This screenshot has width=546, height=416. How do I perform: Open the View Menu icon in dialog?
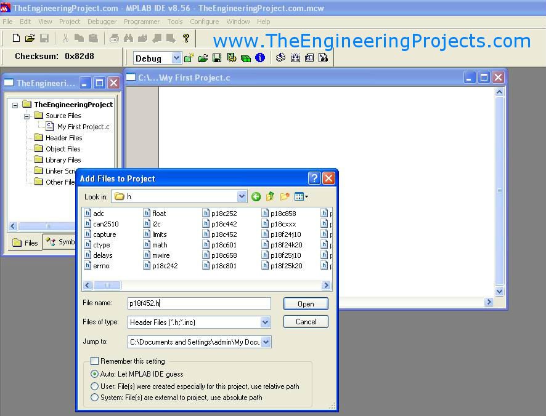[301, 197]
